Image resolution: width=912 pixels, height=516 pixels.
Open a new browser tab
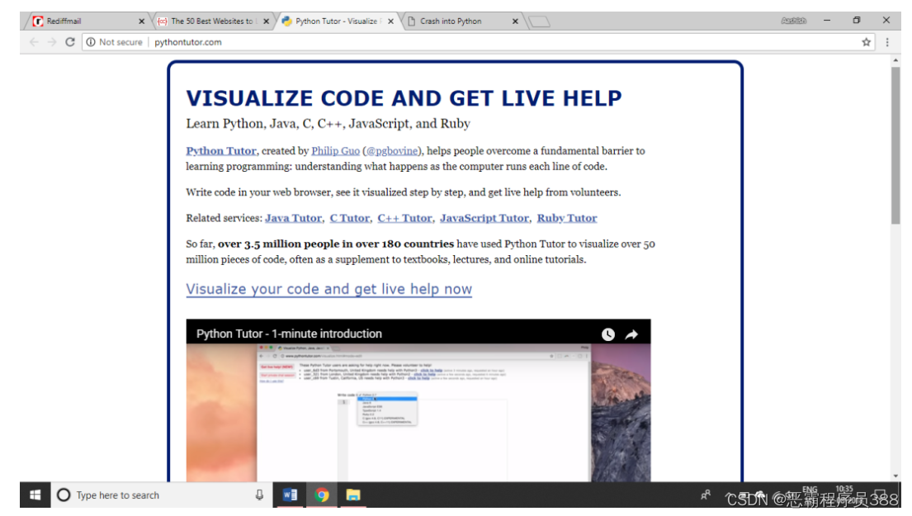tap(539, 21)
